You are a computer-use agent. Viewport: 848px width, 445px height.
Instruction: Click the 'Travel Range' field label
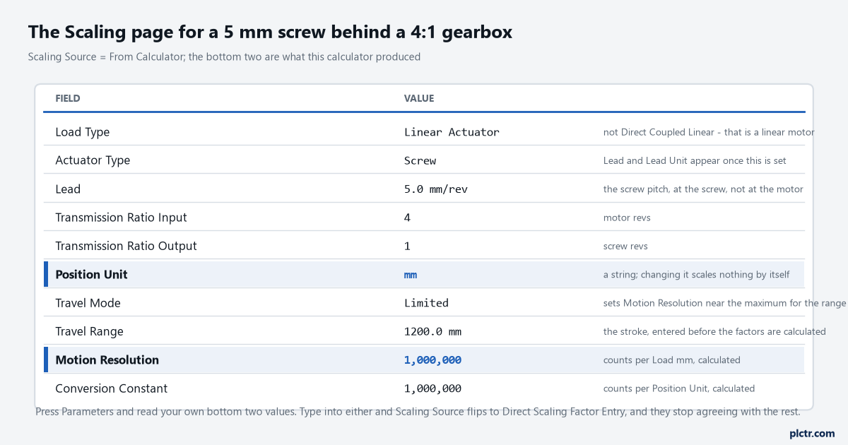tap(89, 331)
